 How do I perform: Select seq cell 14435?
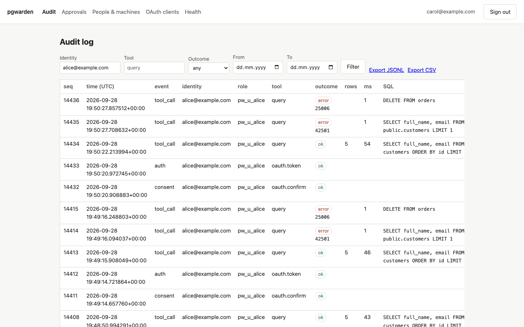pyautogui.click(x=71, y=122)
